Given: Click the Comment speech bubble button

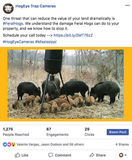Looking at the screenshot, I should coord(60,155).
